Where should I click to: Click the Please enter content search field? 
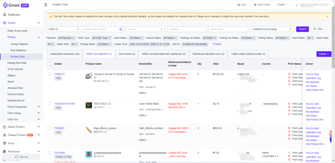tap(100, 29)
